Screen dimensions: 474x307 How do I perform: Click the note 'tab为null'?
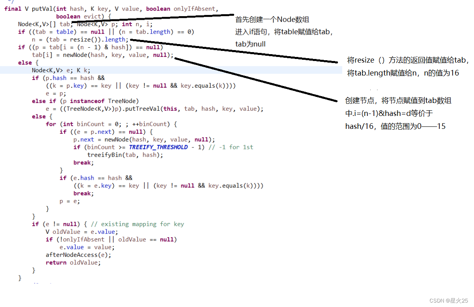click(250, 44)
